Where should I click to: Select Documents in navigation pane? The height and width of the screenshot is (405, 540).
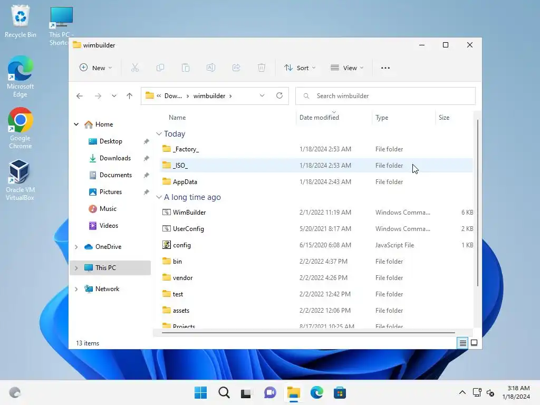pyautogui.click(x=111, y=175)
